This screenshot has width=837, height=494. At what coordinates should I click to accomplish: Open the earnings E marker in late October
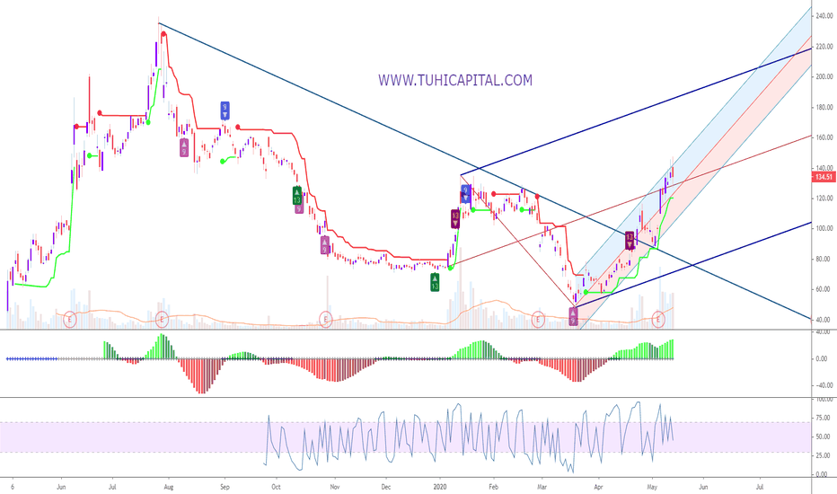326,320
